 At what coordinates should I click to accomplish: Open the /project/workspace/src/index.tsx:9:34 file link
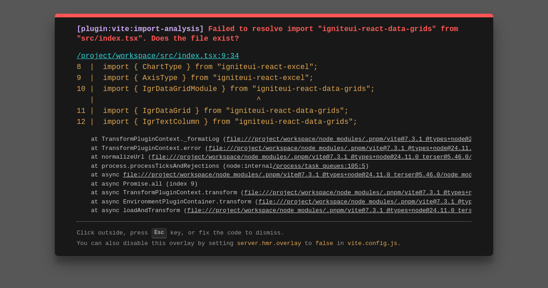click(x=158, y=56)
